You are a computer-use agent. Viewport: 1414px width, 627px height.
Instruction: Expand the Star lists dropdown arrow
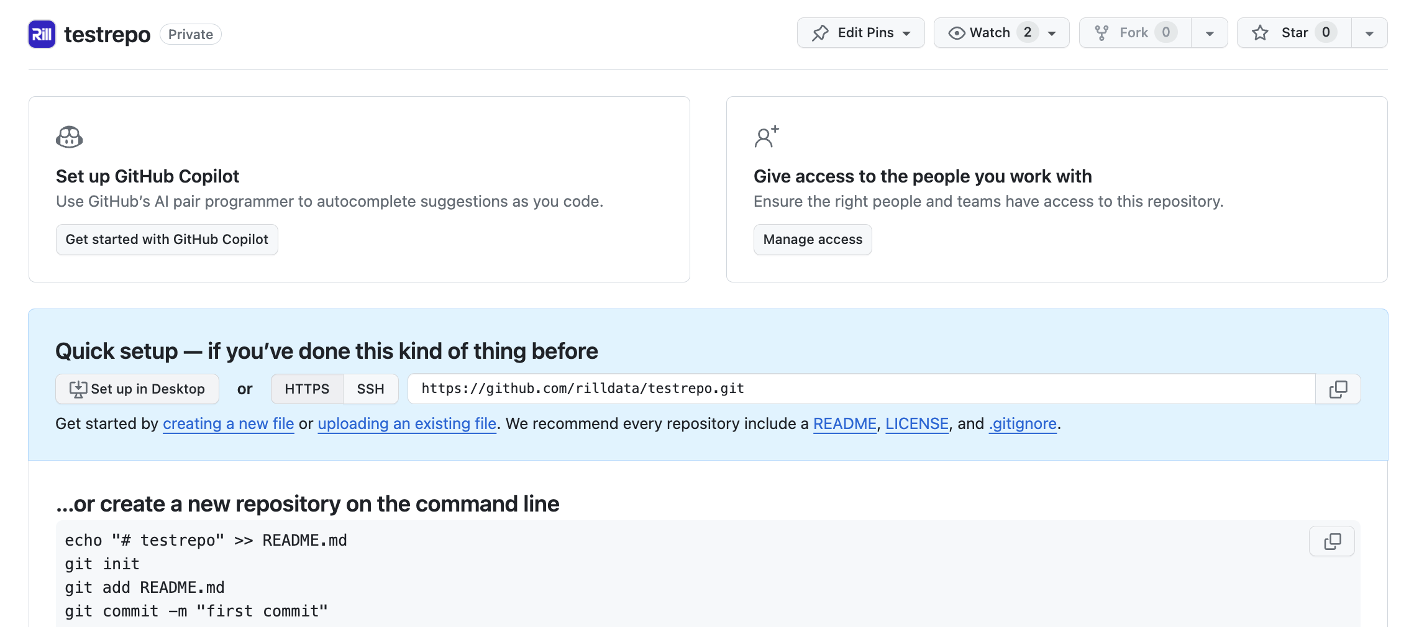1369,34
